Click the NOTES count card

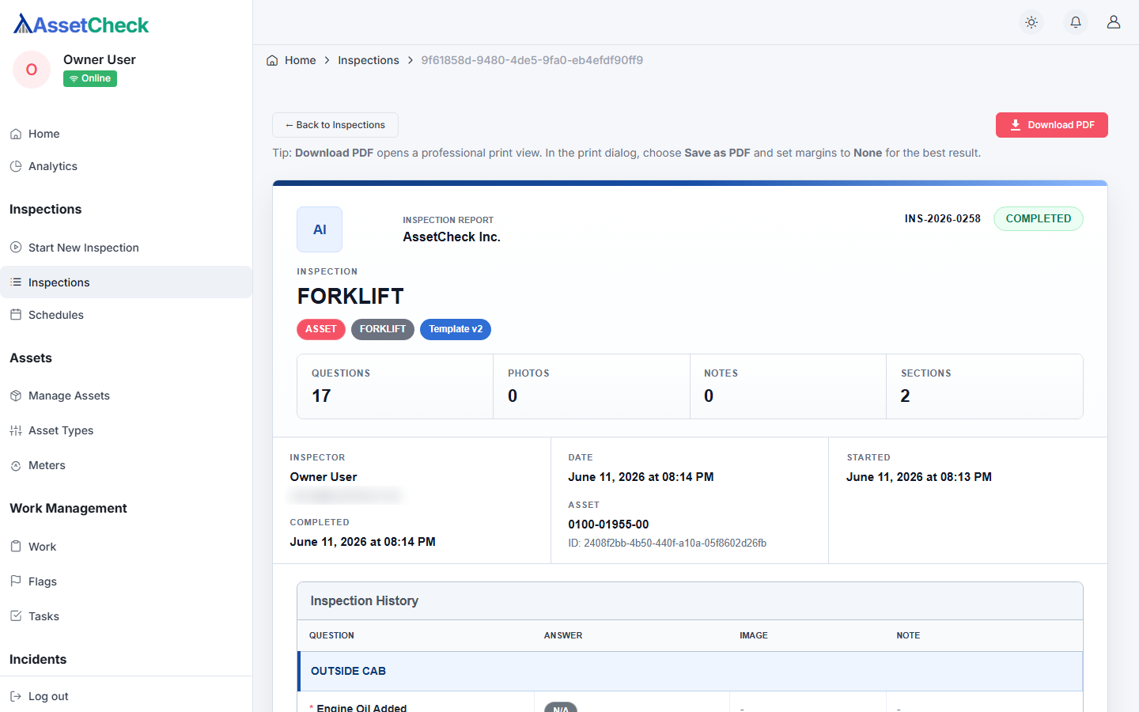788,386
